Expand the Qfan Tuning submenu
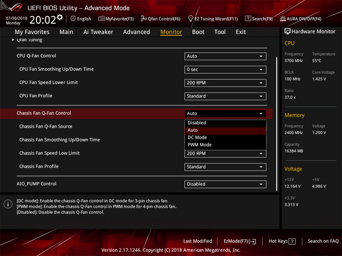The height and width of the screenshot is (256, 342). pos(29,40)
